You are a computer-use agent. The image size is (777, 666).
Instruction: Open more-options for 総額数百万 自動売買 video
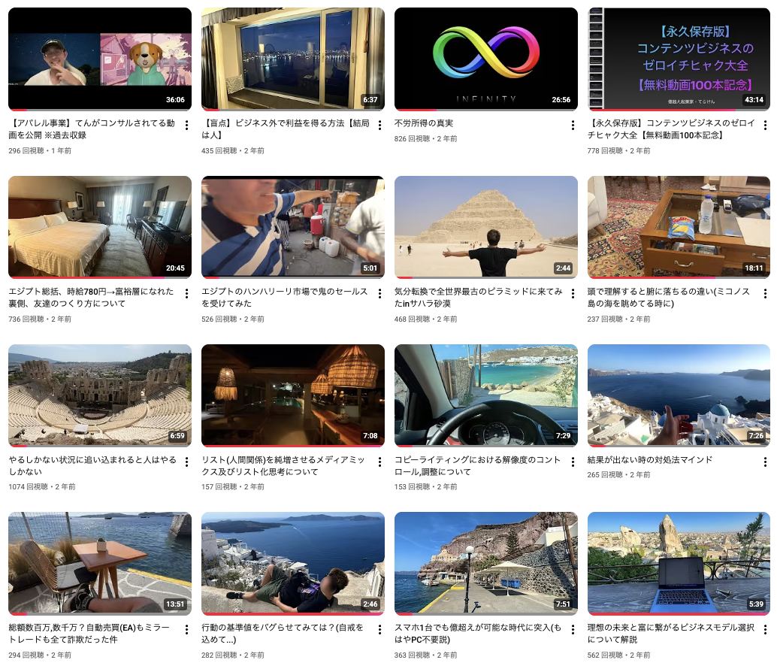click(186, 630)
